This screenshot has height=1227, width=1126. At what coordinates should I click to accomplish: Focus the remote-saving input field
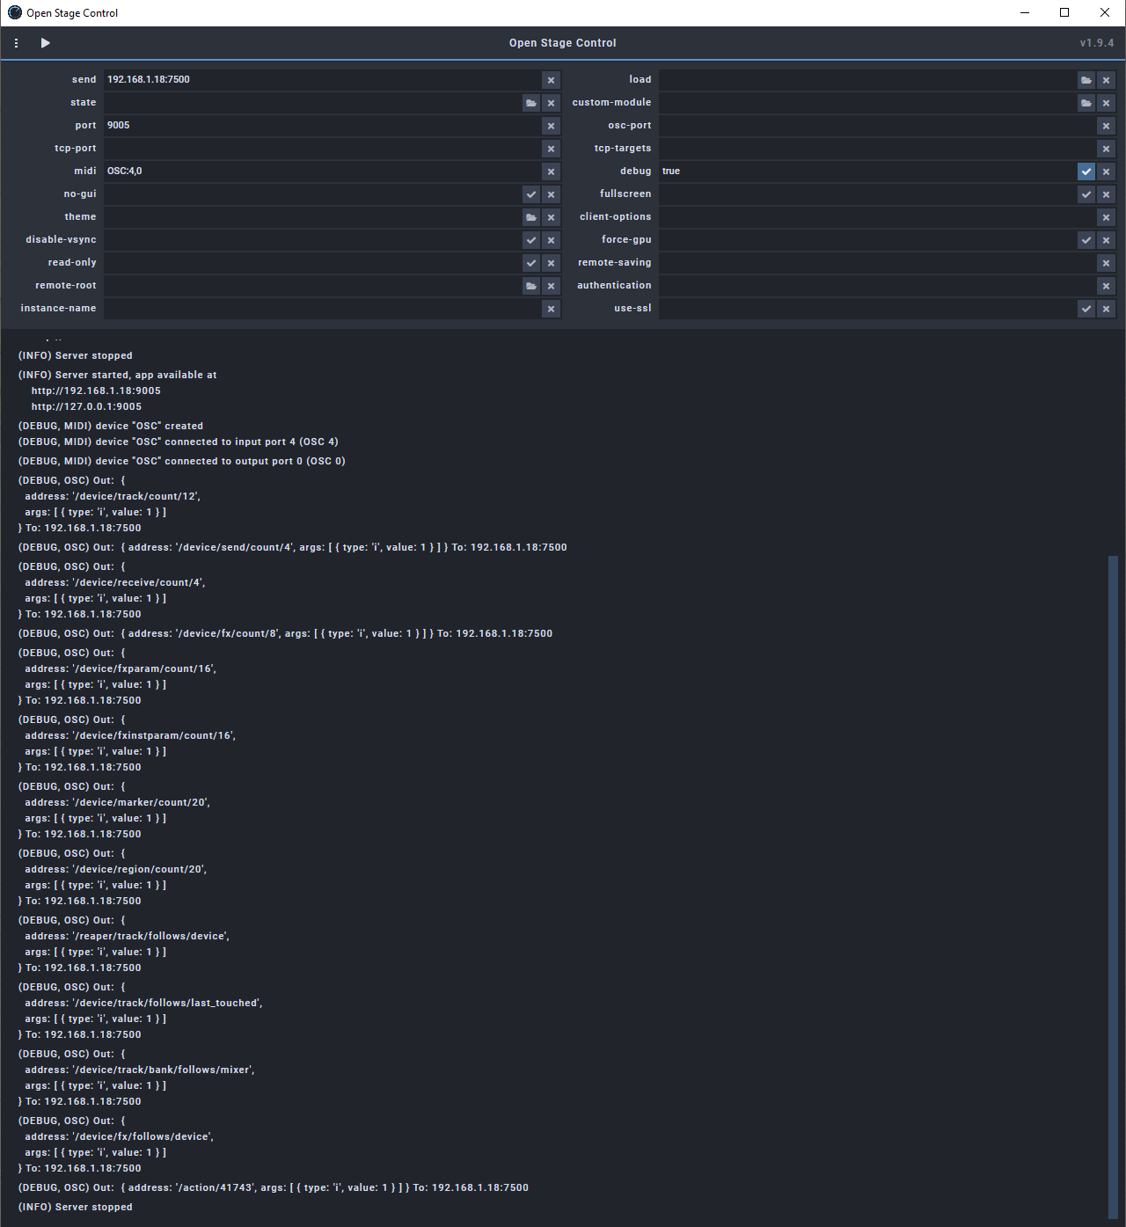(x=877, y=263)
